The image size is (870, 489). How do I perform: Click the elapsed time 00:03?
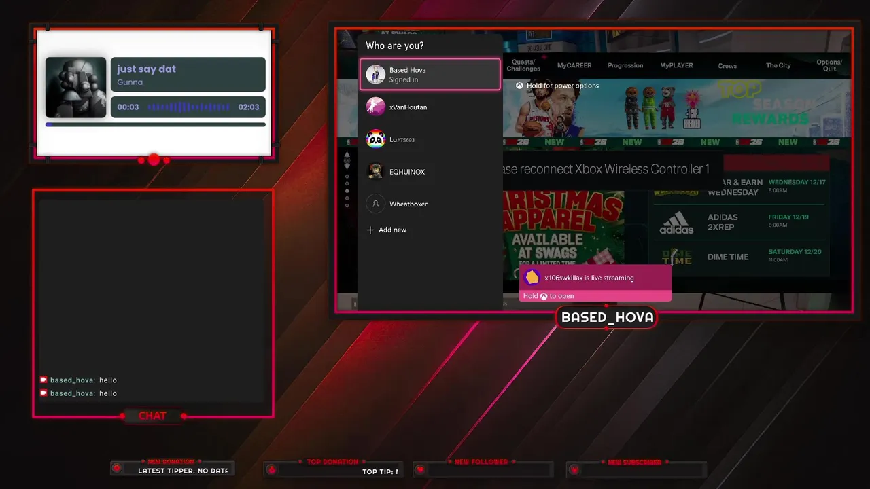[x=128, y=107]
